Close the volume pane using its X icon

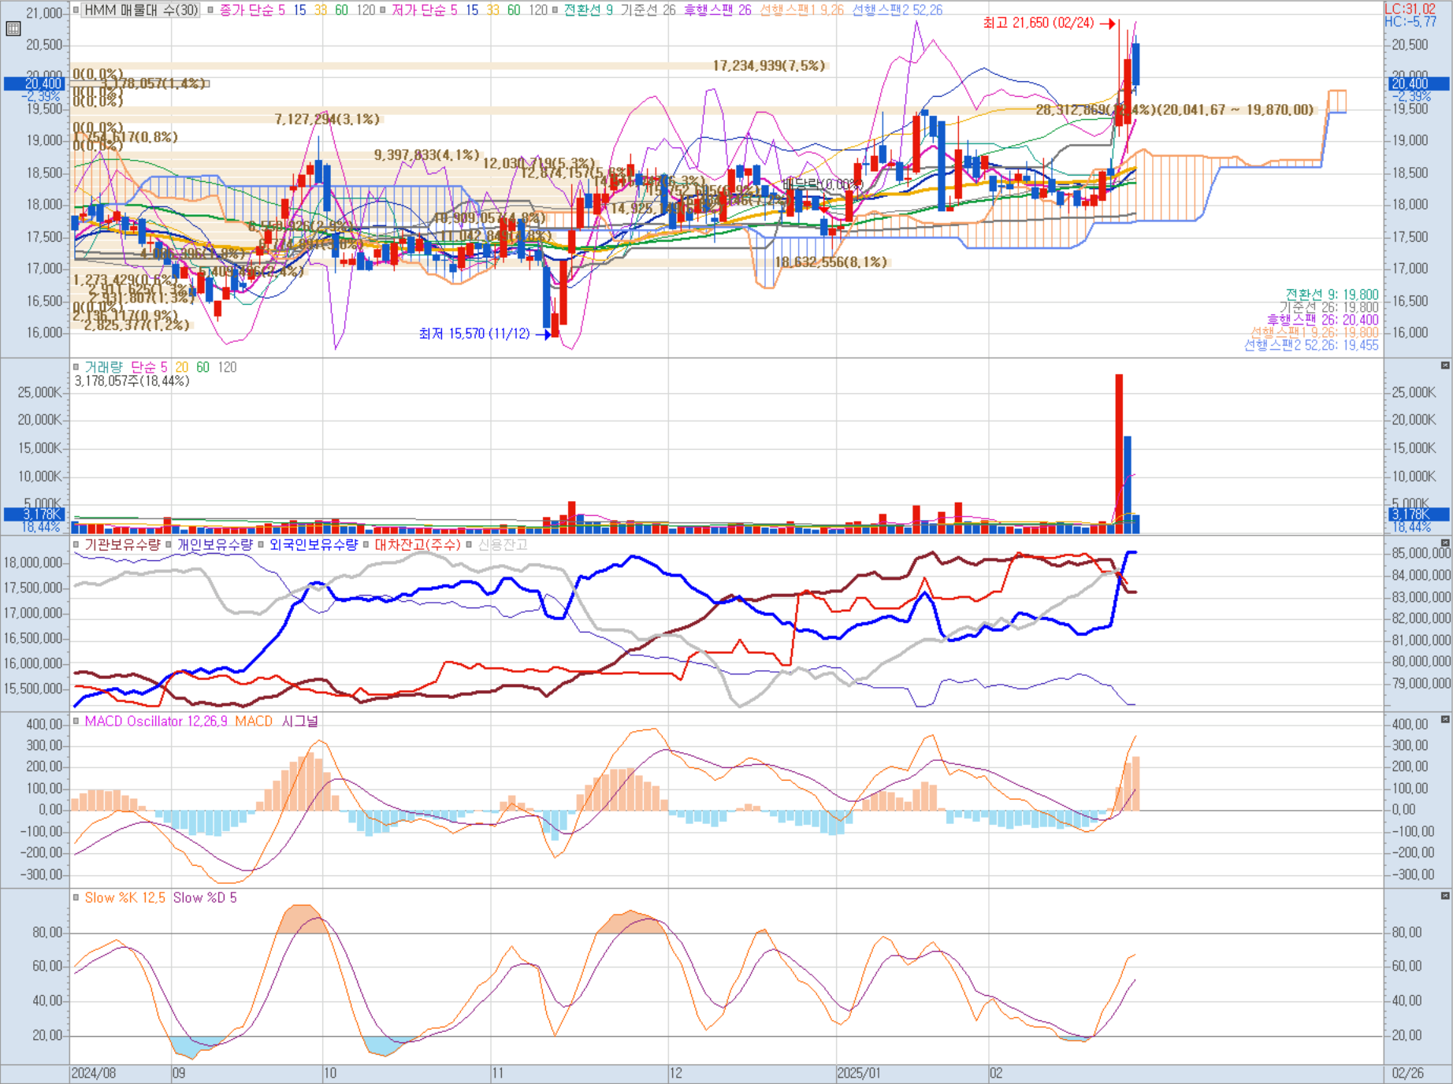1445,366
